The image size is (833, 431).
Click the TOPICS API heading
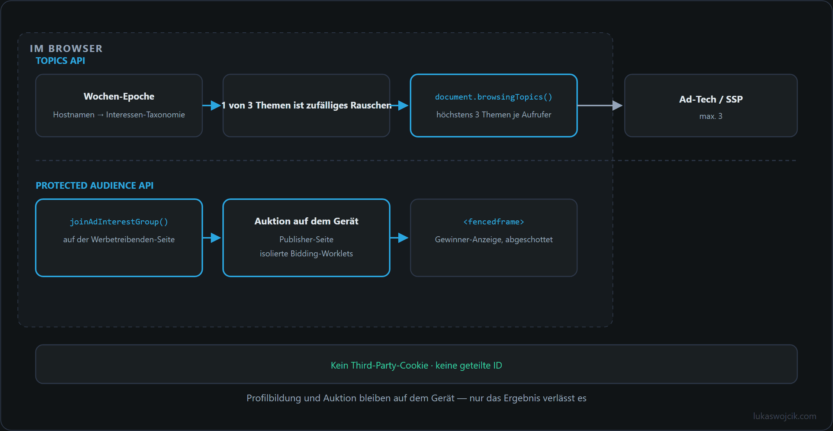click(60, 61)
